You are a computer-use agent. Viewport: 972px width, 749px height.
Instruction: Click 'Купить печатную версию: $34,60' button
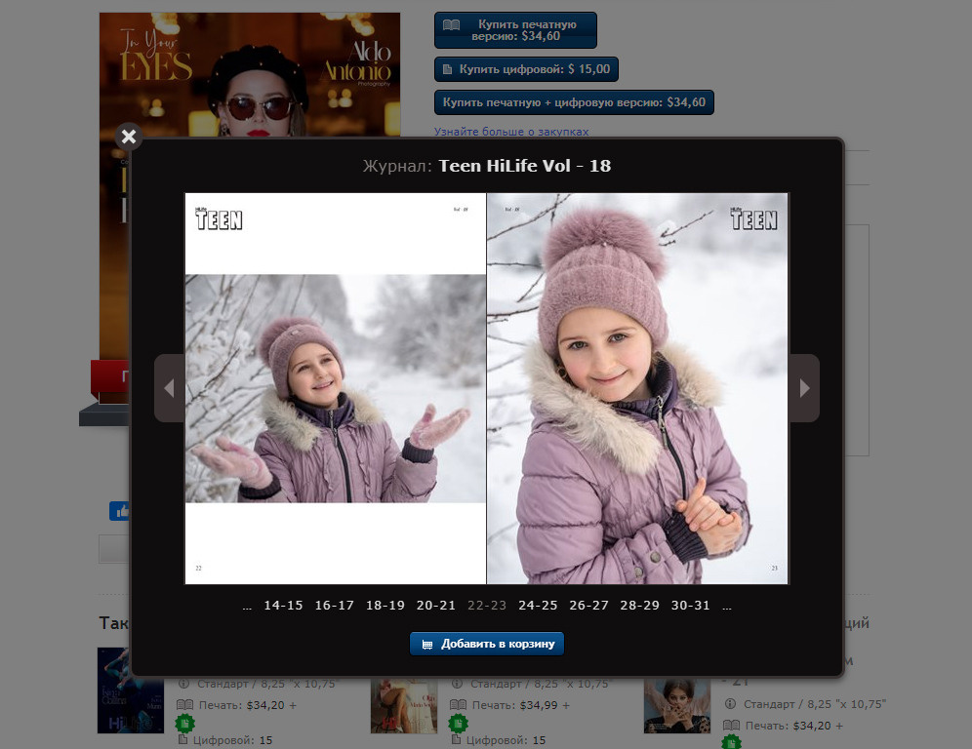(514, 30)
